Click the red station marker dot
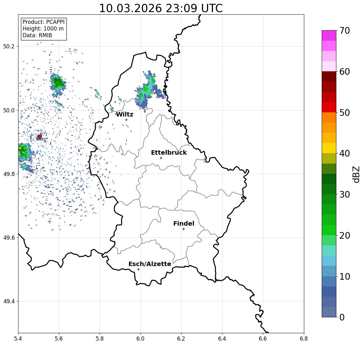Screen dimensions: 364x345 click(x=40, y=137)
